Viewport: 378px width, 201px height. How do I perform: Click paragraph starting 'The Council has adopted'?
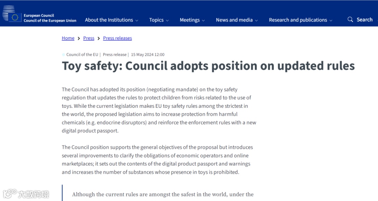click(159, 110)
